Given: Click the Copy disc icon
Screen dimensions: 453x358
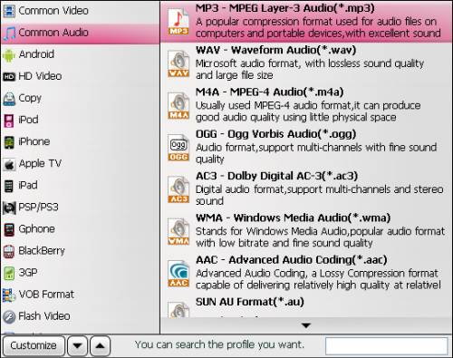Looking at the screenshot, I should (x=9, y=99).
